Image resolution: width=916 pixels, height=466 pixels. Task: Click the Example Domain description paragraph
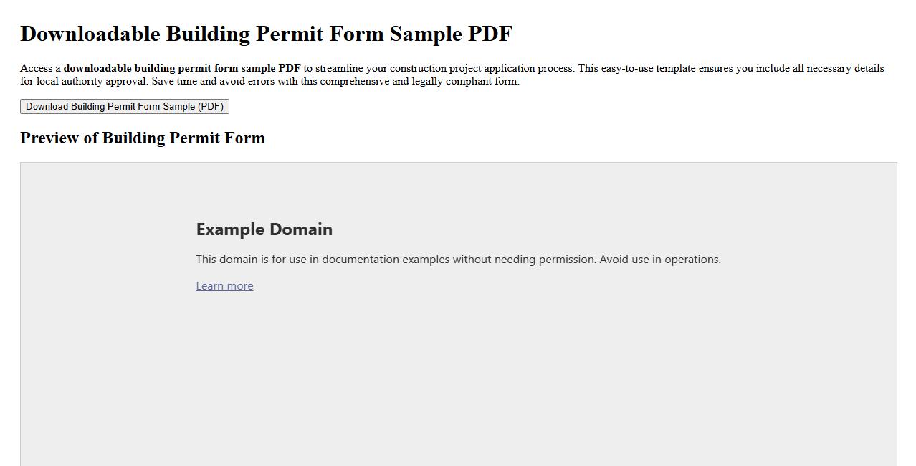pos(458,259)
